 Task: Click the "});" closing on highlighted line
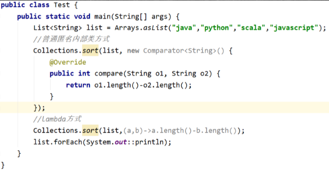[x=39, y=108]
